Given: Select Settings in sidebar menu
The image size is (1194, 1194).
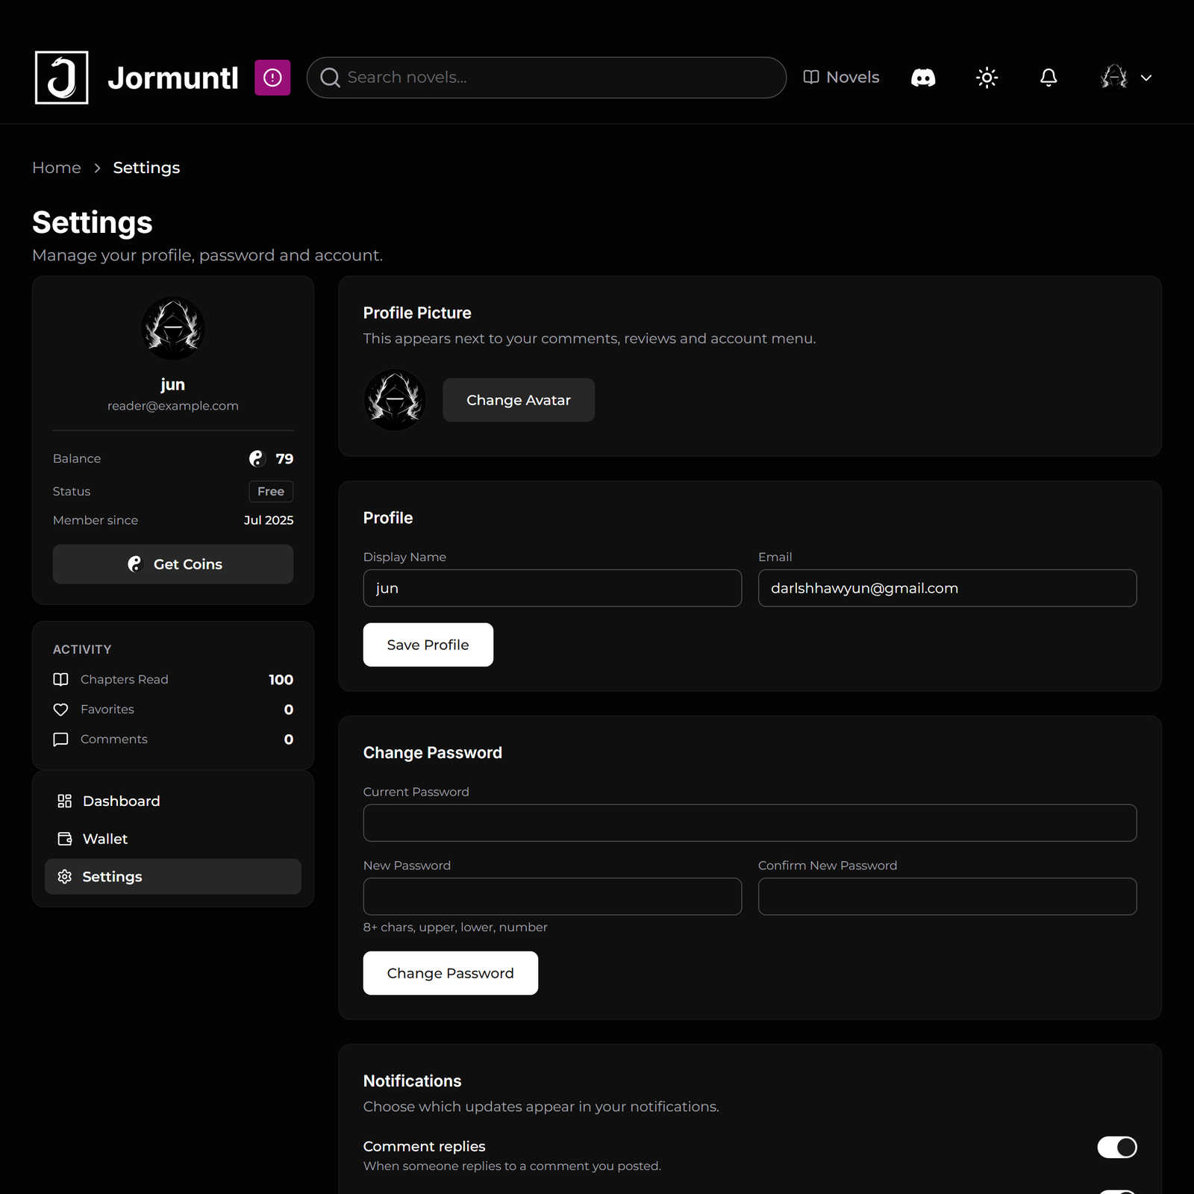Looking at the screenshot, I should coord(173,876).
